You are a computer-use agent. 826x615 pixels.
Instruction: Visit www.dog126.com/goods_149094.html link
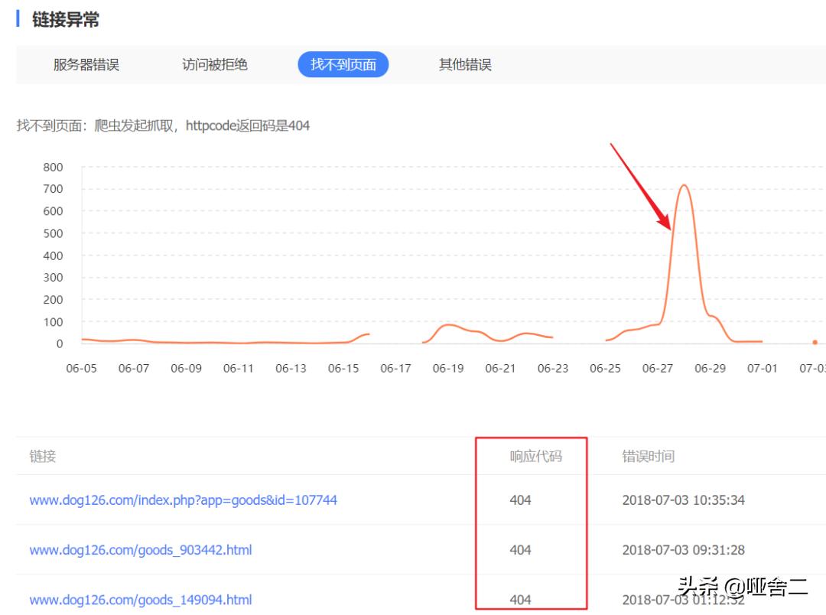pos(141,600)
